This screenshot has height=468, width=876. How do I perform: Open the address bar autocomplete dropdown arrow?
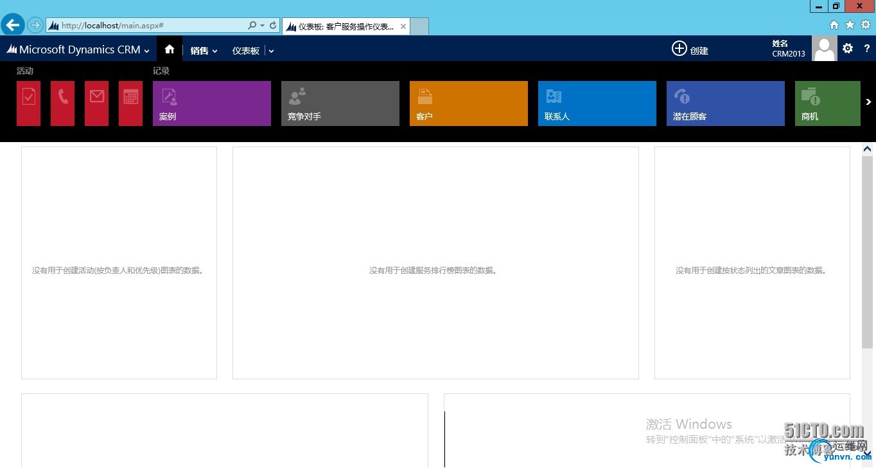(262, 26)
